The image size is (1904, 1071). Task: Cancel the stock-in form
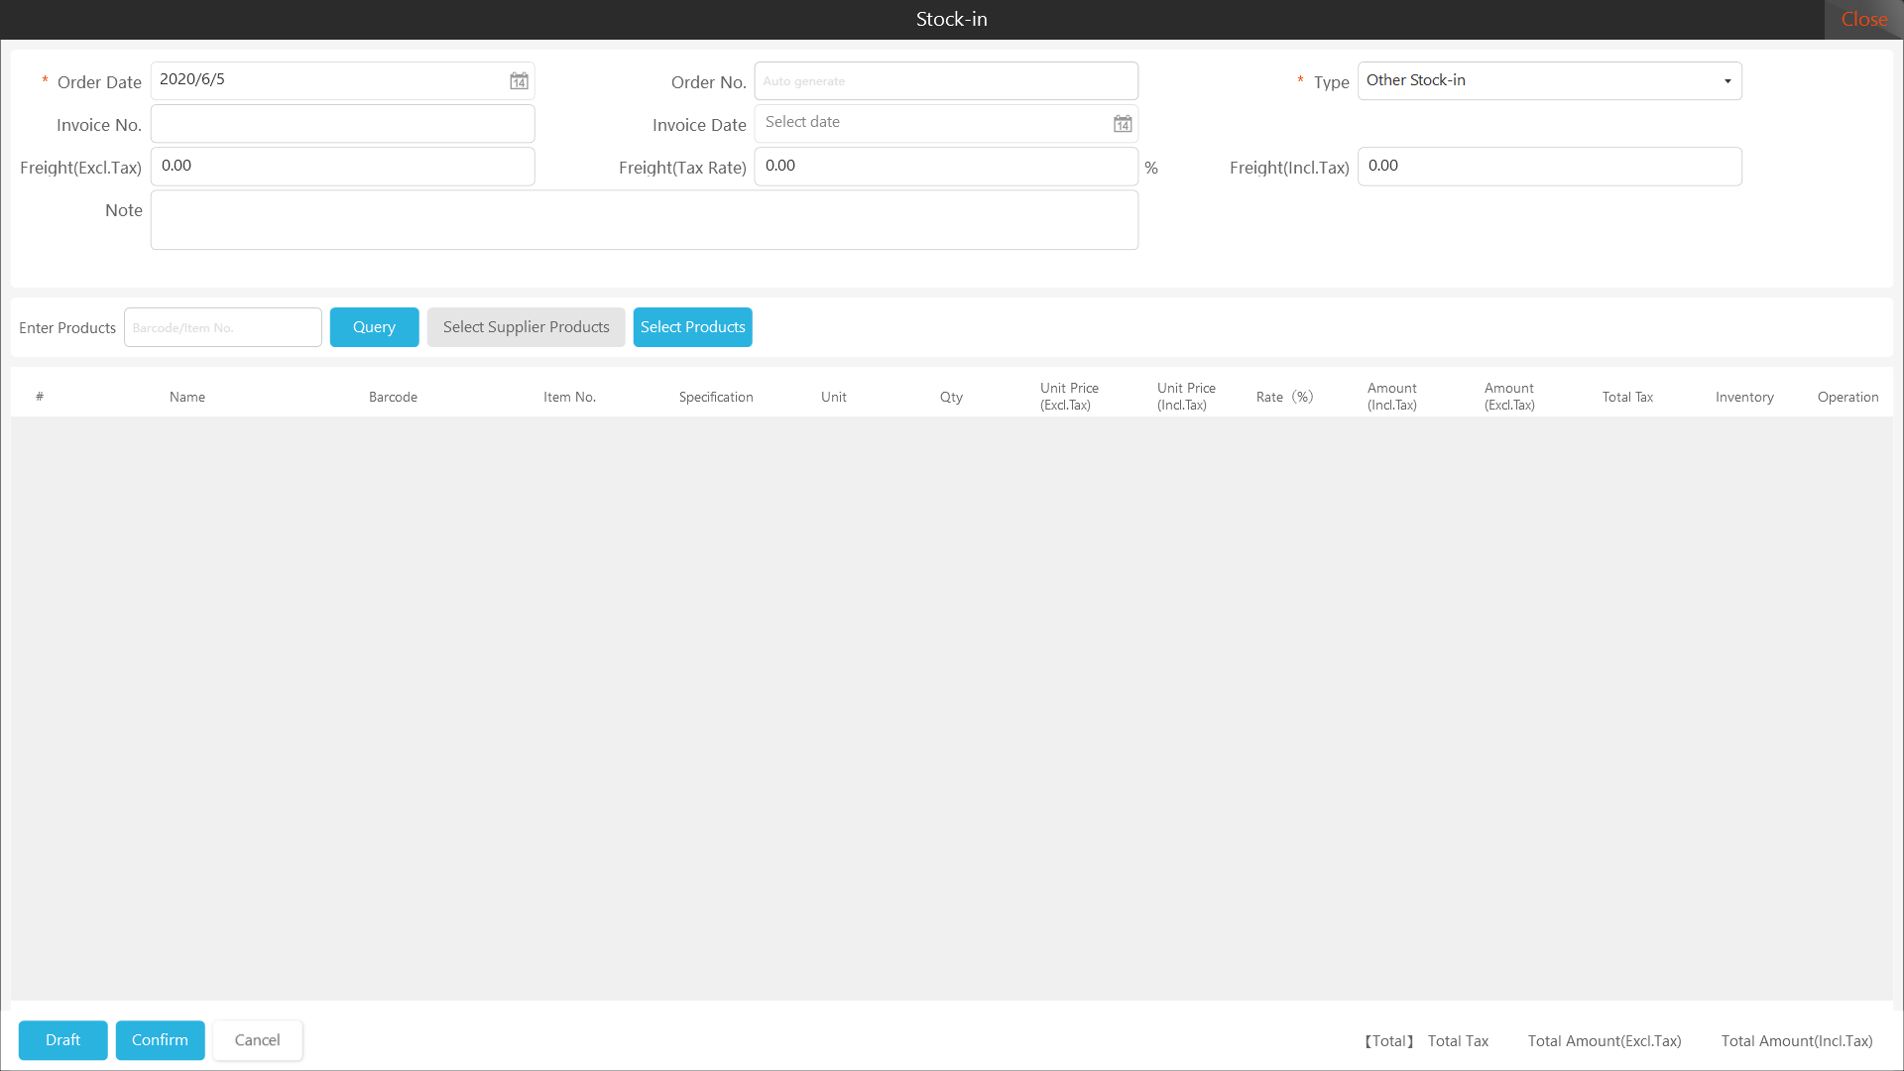[257, 1040]
